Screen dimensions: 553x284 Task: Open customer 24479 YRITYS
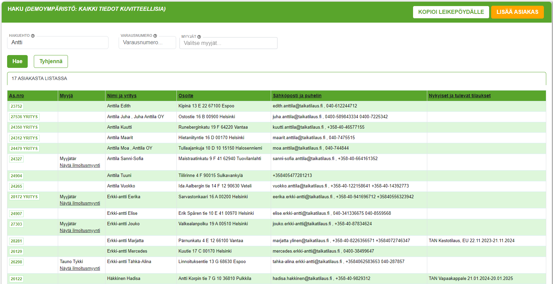tap(24, 149)
